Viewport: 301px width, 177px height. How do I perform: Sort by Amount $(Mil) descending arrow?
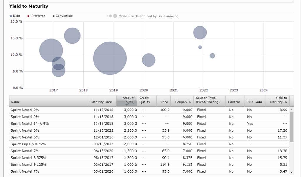click(x=126, y=104)
